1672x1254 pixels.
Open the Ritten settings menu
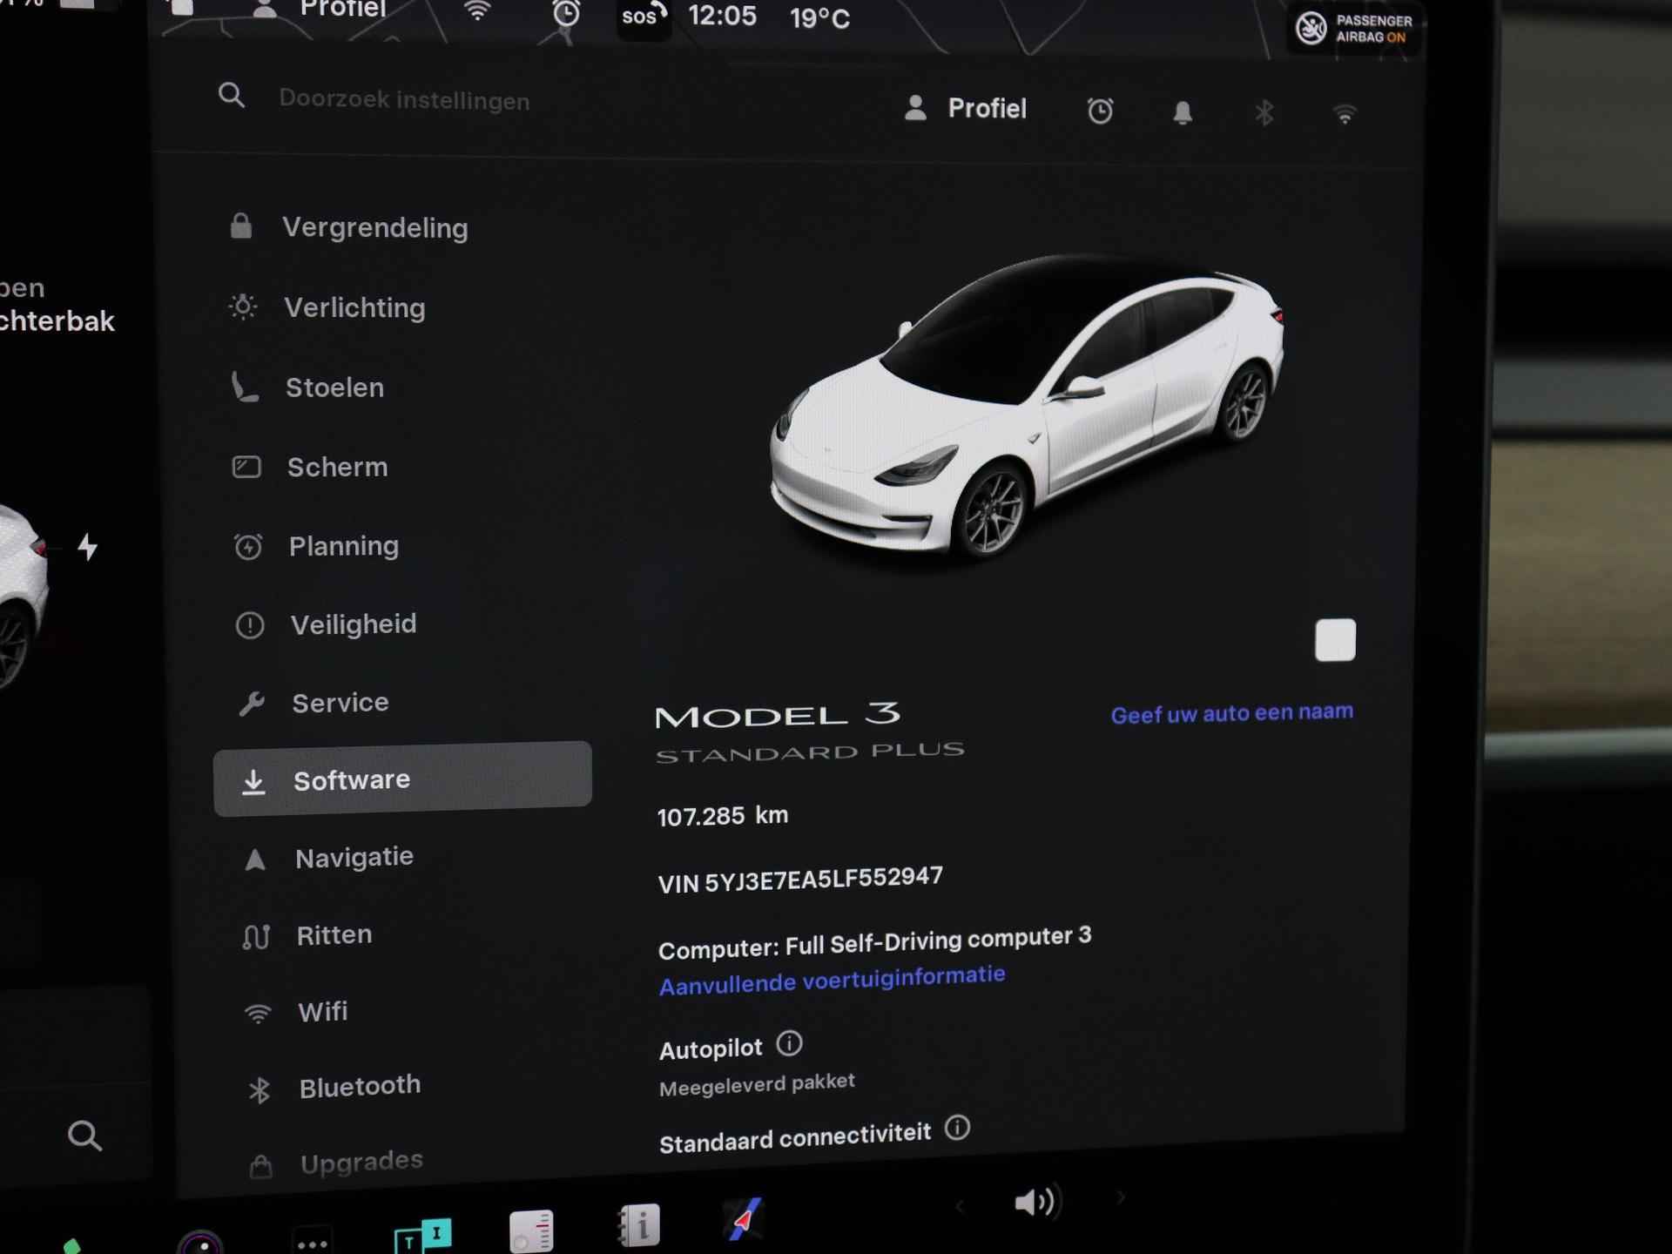[x=334, y=935]
